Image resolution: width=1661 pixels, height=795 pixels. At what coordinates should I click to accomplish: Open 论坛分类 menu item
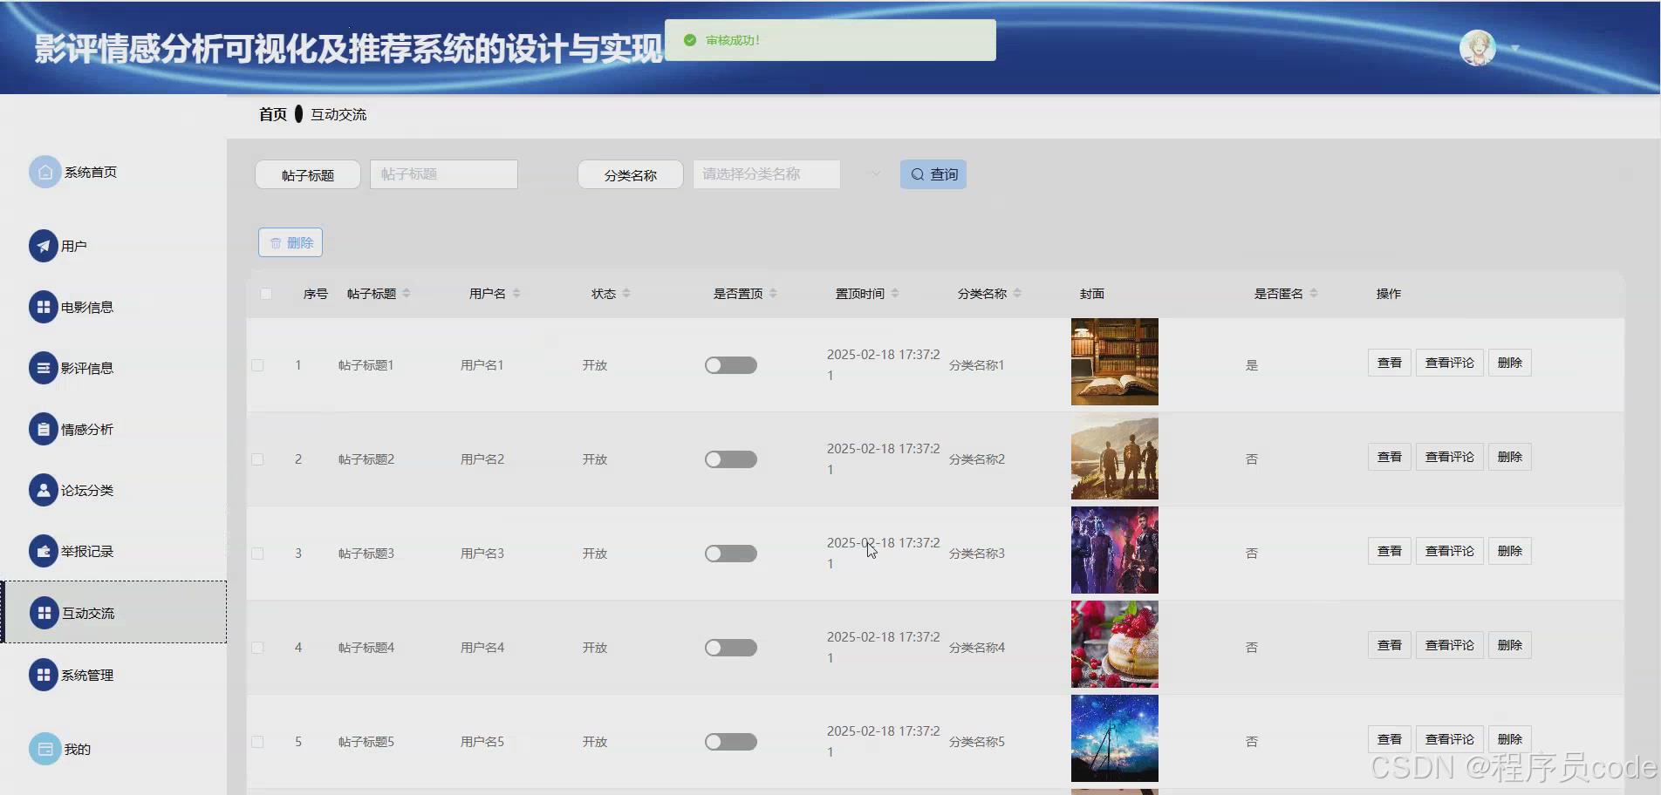pyautogui.click(x=87, y=491)
